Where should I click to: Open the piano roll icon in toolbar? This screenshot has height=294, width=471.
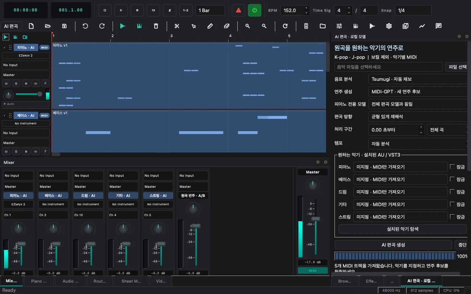[x=356, y=26]
